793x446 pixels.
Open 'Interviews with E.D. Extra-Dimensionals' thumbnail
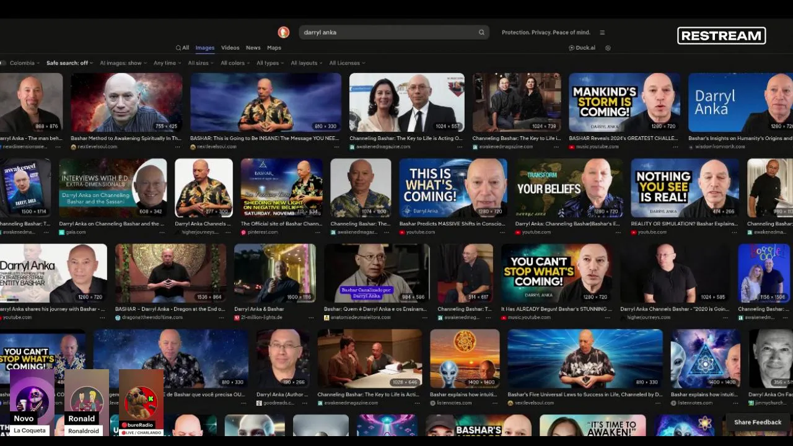pyautogui.click(x=113, y=188)
